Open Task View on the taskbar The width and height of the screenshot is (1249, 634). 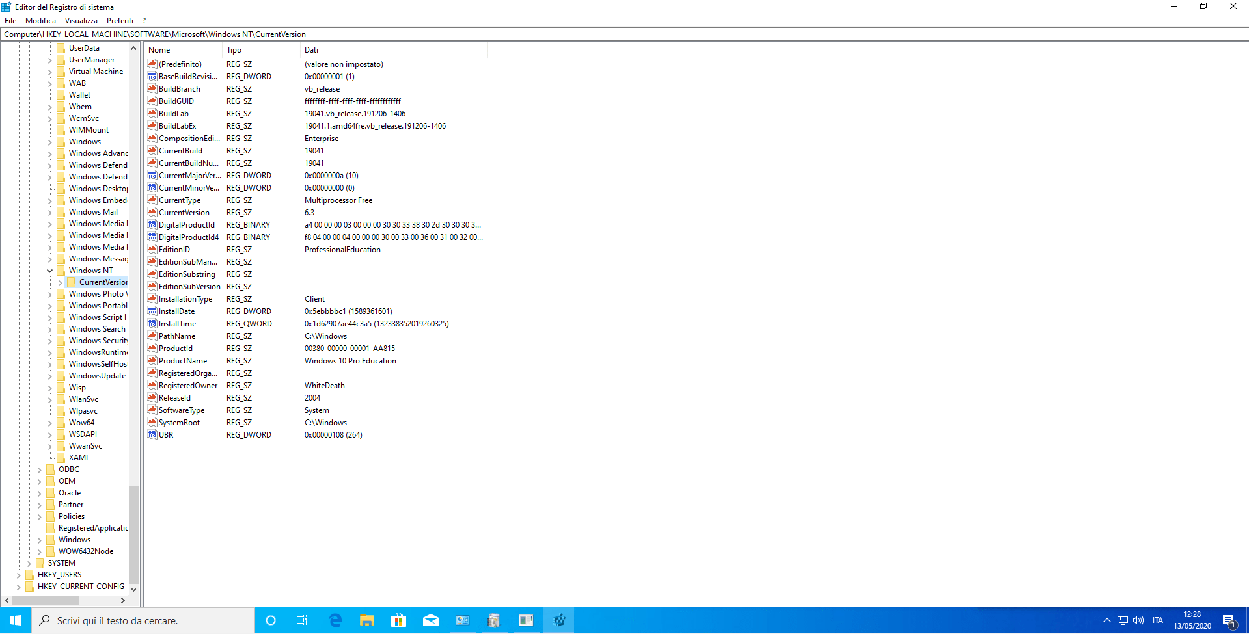pos(302,620)
